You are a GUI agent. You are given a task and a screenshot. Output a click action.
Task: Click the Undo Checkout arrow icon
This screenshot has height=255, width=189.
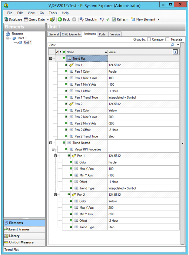102,19
